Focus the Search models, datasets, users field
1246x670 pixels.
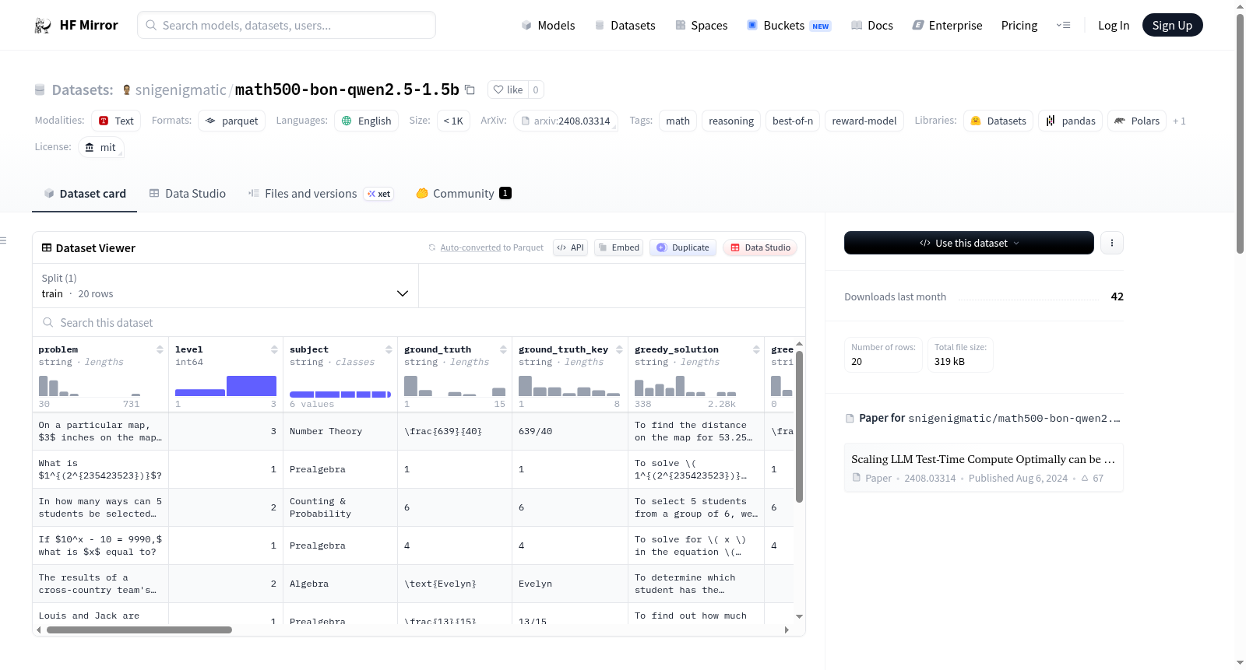coord(287,25)
